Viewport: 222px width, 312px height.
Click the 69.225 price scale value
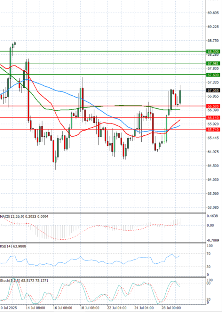pos(213,27)
